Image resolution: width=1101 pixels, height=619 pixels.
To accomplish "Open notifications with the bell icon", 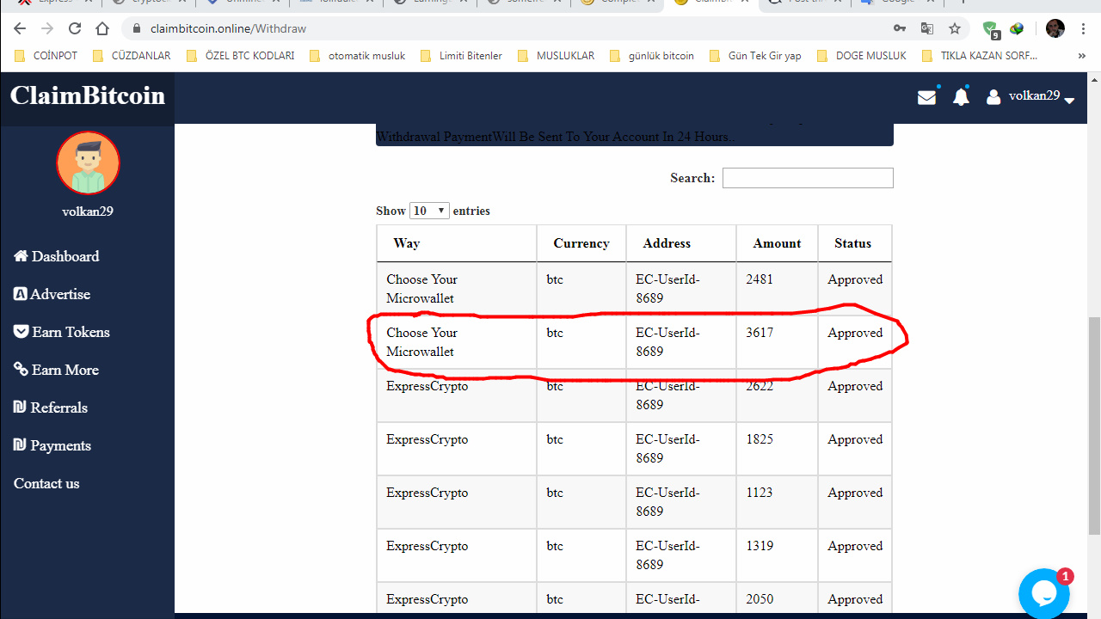I will click(961, 97).
